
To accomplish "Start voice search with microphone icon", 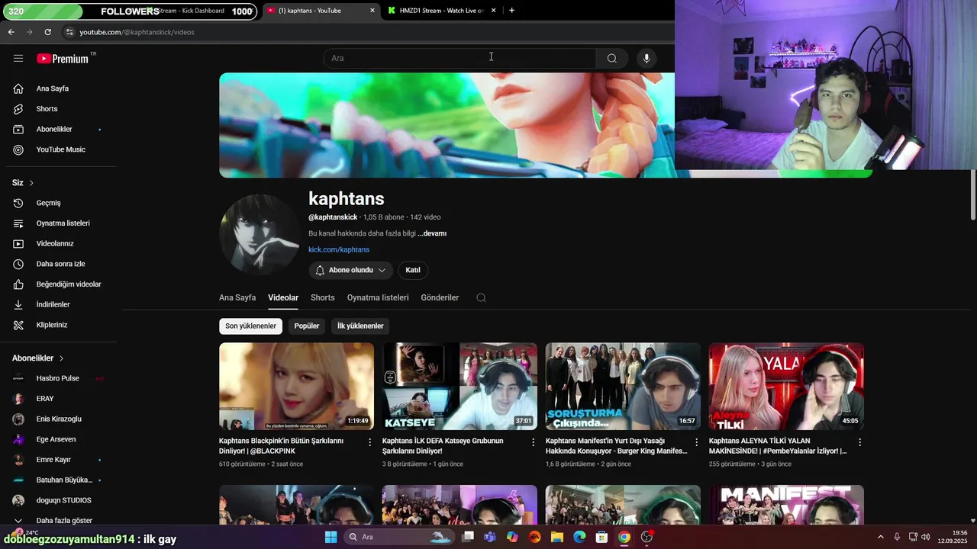I will [646, 58].
